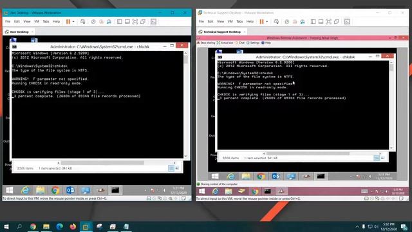The width and height of the screenshot is (412, 232).
Task: Open Help menu in User Desktop VMware window
Action: tap(56, 21)
